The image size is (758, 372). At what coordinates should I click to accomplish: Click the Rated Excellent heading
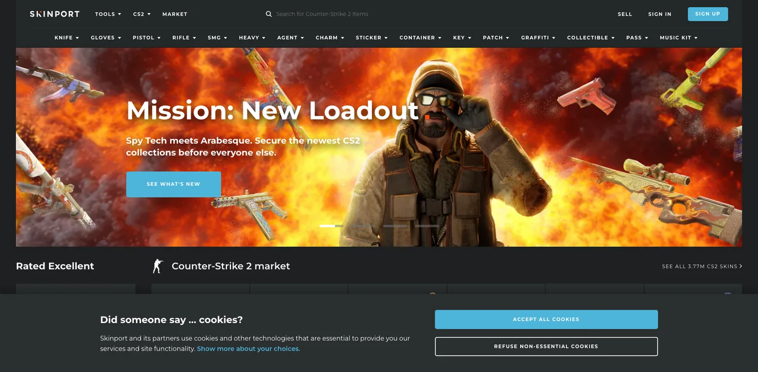55,266
